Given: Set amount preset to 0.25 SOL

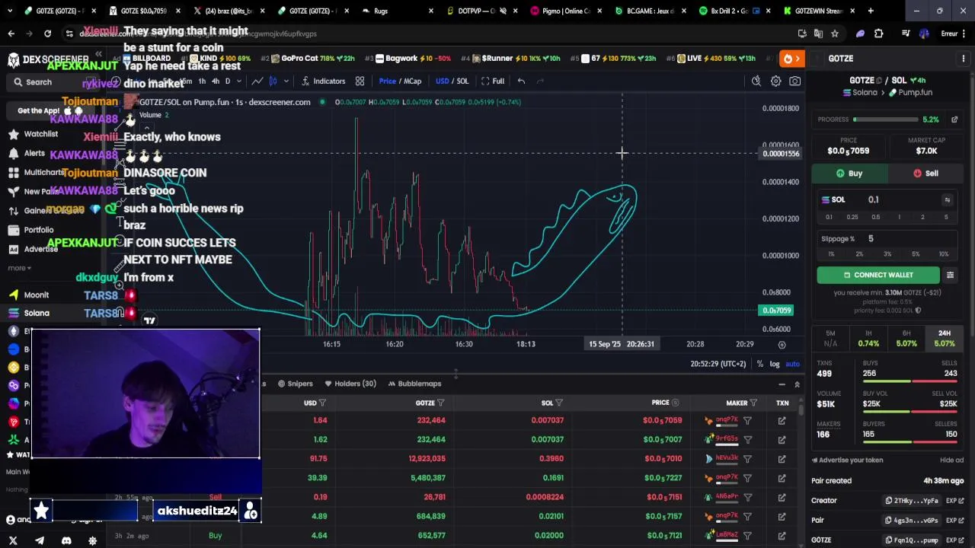Looking at the screenshot, I should [852, 217].
